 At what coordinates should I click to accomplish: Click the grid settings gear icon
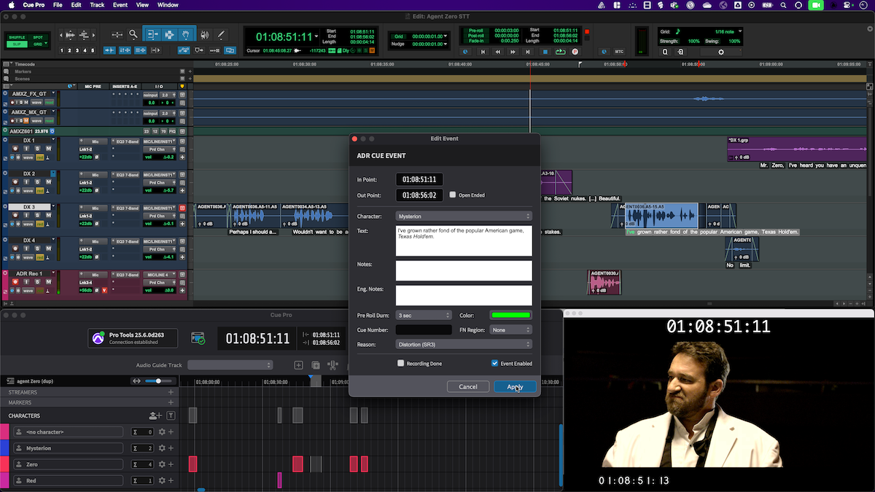[720, 52]
